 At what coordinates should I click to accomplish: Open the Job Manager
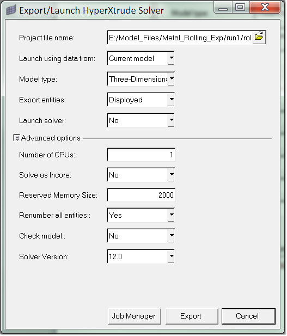[135, 316]
